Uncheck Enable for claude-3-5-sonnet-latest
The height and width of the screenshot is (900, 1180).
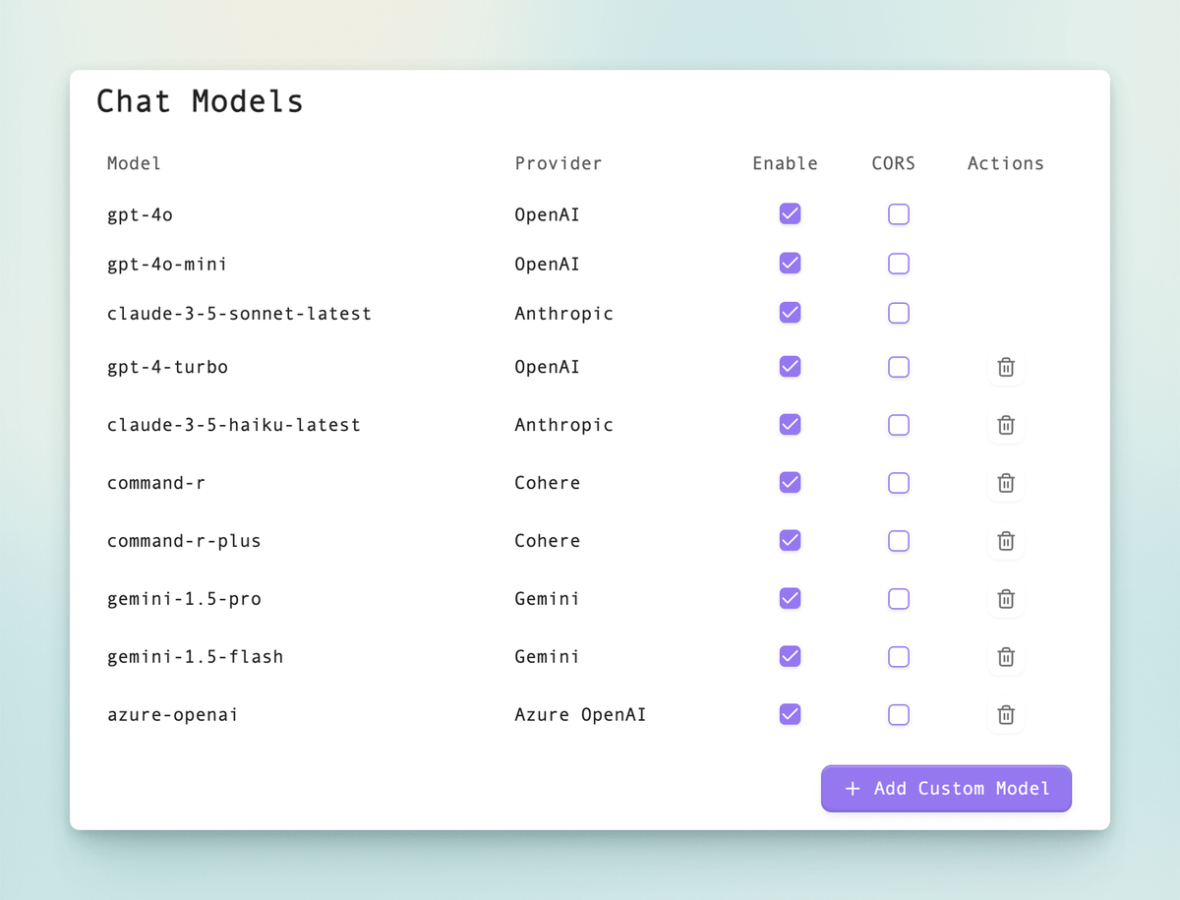tap(790, 313)
